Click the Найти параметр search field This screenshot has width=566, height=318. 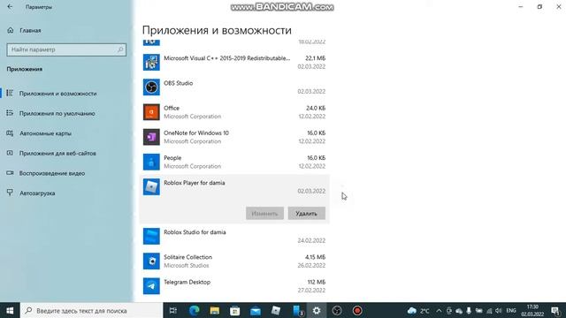coord(66,49)
